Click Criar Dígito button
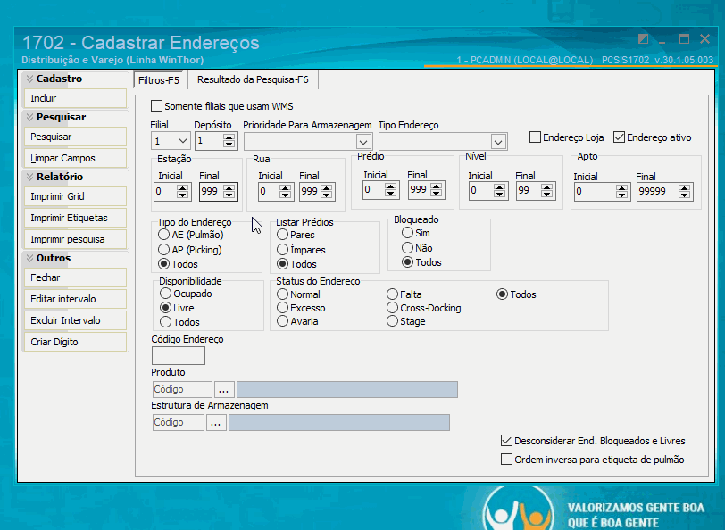This screenshot has height=530, width=725. 75,342
